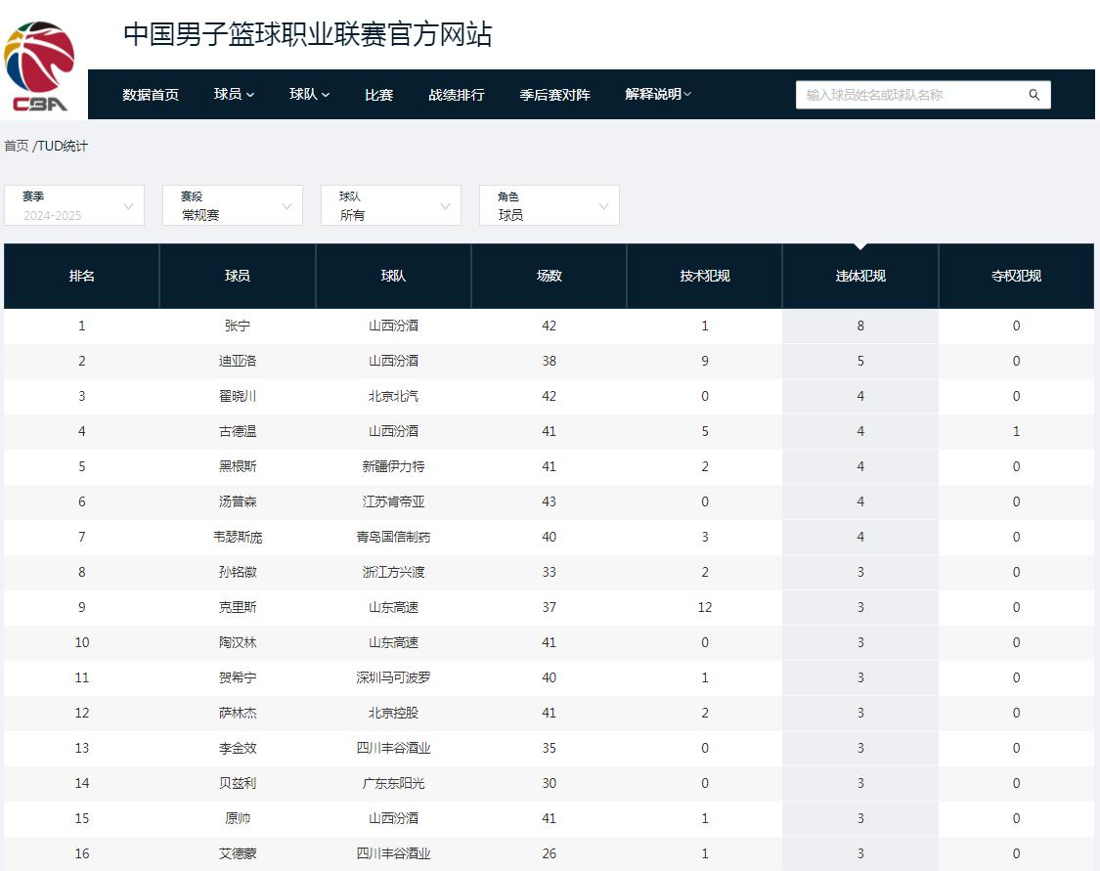Open the 赛季 season dropdown

[x=73, y=205]
